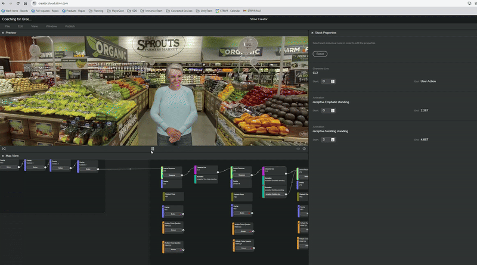
Task: Click output port of CL1 Character Line node
Action: click(x=218, y=172)
